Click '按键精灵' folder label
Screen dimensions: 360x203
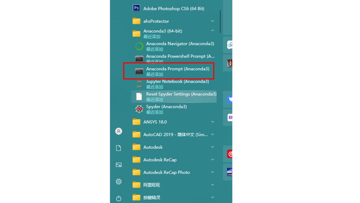tap(152, 198)
